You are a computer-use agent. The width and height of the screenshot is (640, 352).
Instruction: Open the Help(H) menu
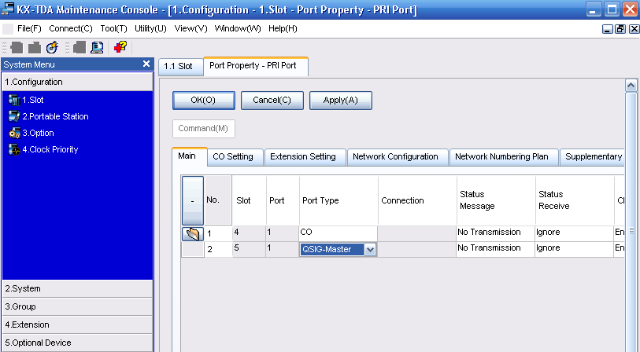(x=283, y=28)
